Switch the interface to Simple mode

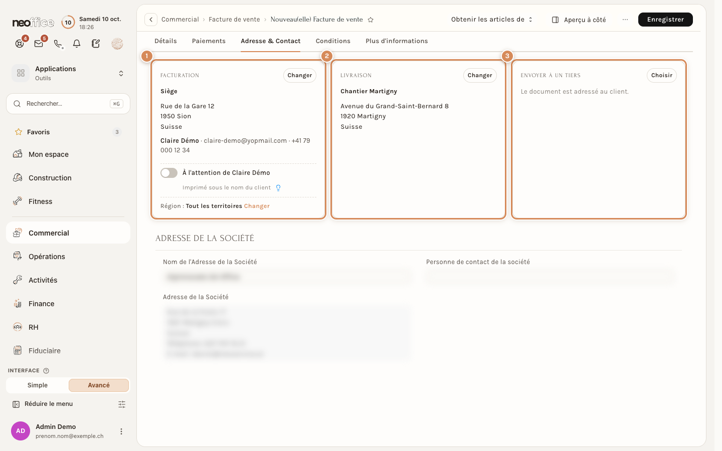(x=38, y=385)
